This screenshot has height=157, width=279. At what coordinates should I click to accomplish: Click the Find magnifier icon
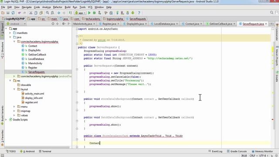(x=48, y=13)
